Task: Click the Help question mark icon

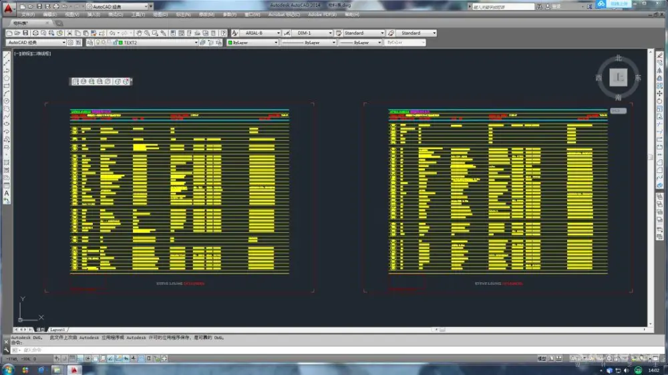Action: pos(224,33)
